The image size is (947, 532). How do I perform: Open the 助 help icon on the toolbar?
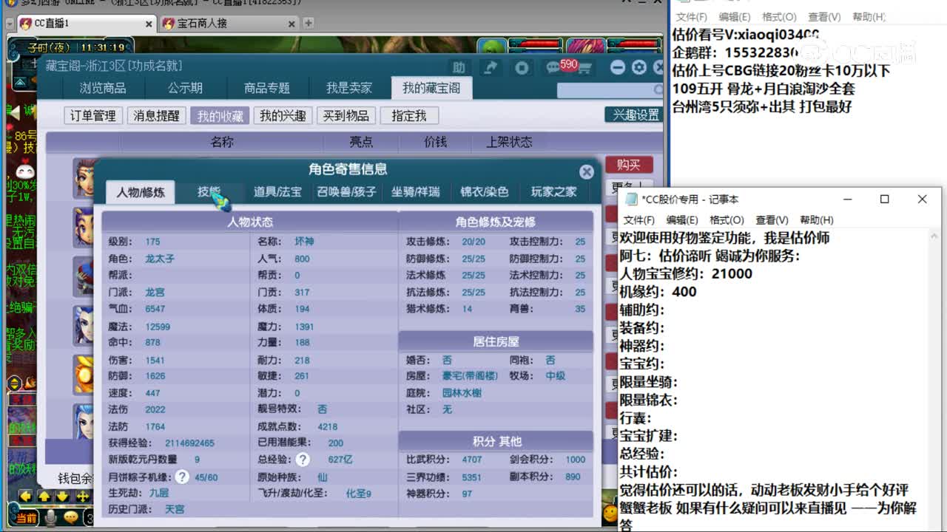(459, 66)
